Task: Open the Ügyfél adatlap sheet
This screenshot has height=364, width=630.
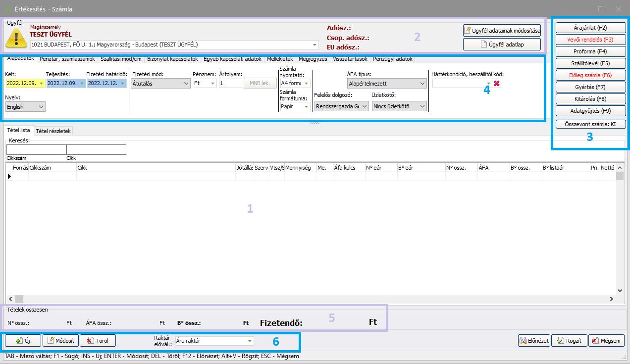Action: 502,45
